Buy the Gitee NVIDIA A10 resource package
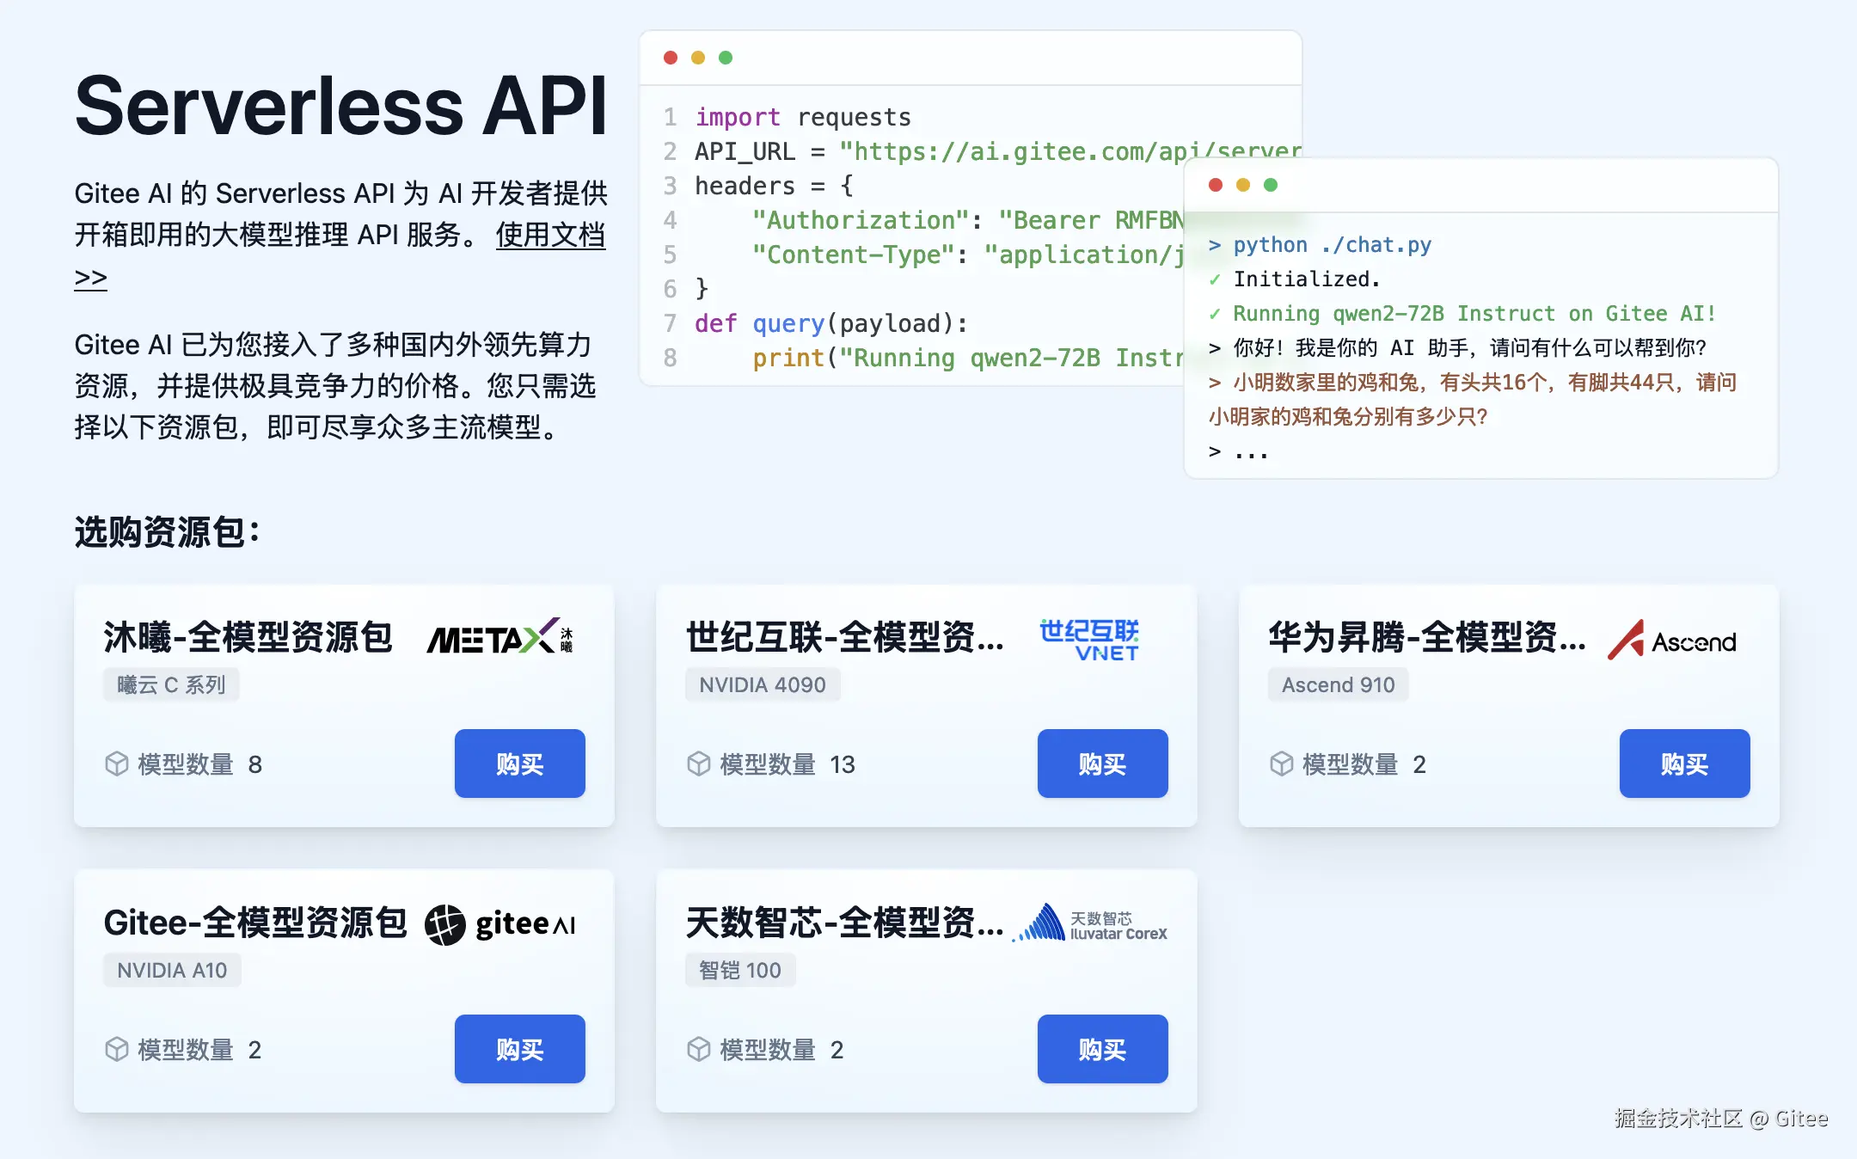The height and width of the screenshot is (1159, 1857). pyautogui.click(x=519, y=1049)
